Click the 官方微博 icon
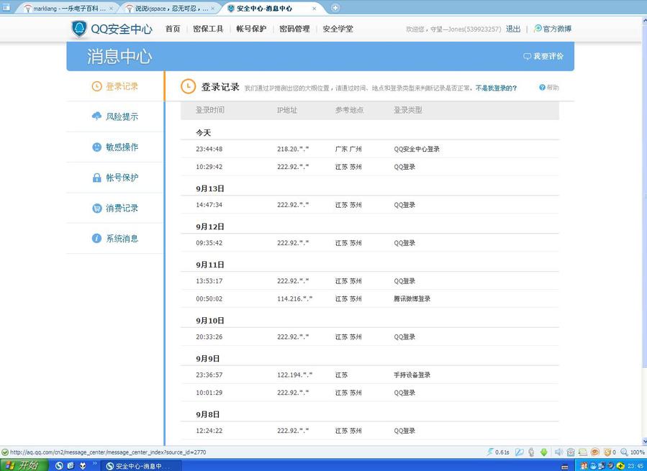The image size is (647, 471). click(538, 29)
